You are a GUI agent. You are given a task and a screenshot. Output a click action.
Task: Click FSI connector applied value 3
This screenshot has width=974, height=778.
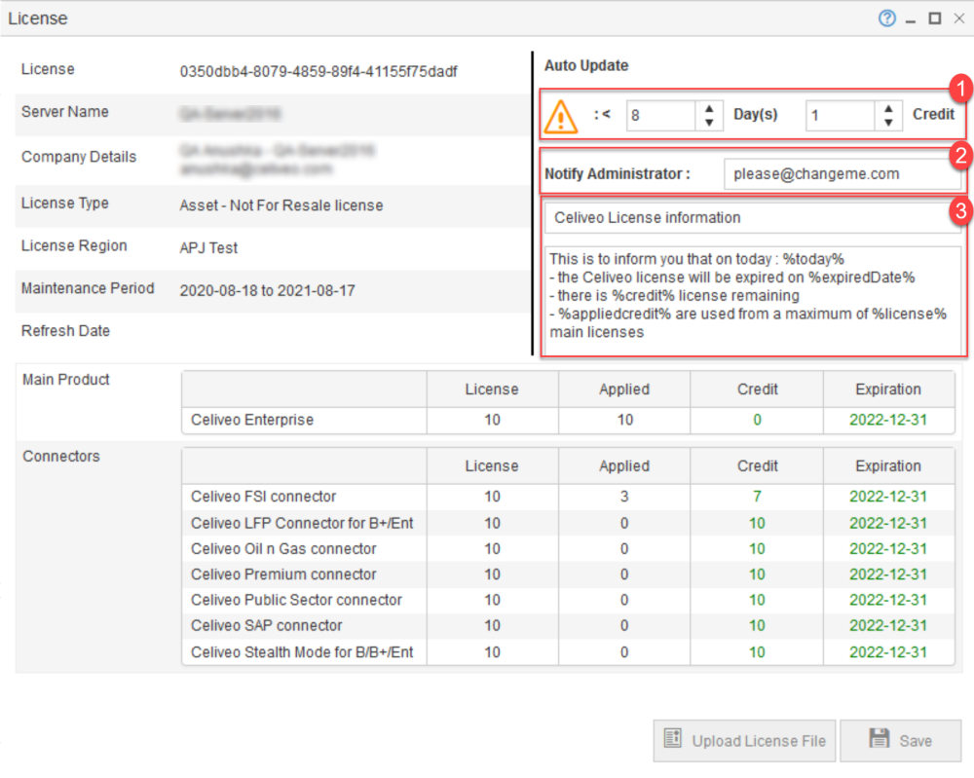pyautogui.click(x=624, y=497)
